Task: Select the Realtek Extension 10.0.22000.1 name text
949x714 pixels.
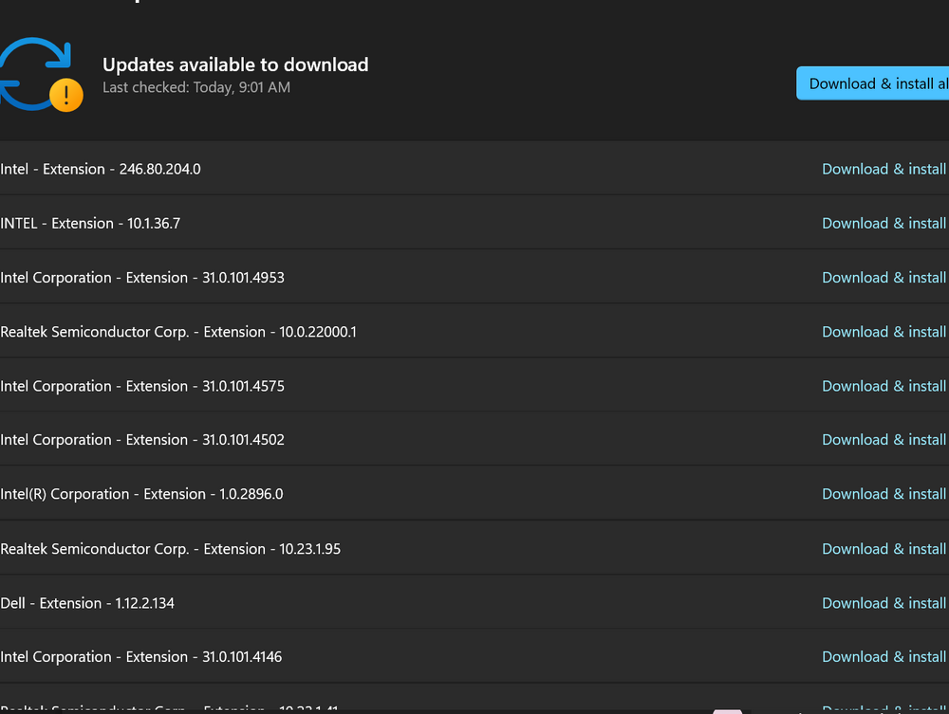Action: (x=178, y=332)
